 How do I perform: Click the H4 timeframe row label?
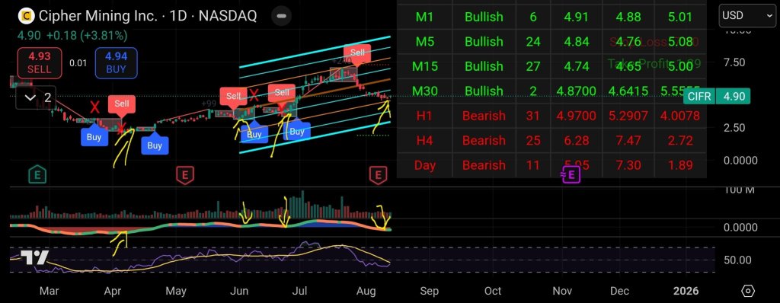pos(424,141)
